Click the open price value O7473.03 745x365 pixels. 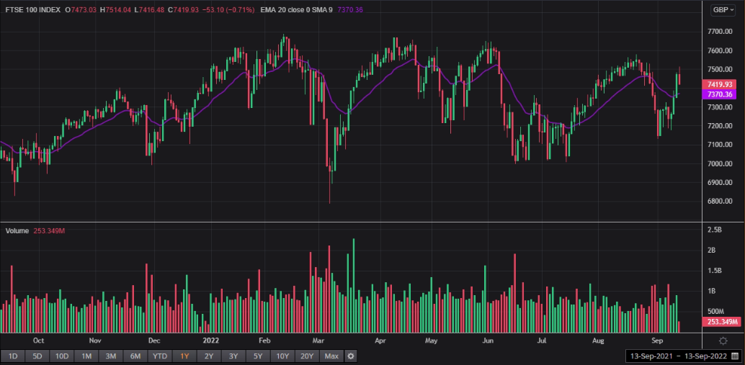(x=81, y=10)
